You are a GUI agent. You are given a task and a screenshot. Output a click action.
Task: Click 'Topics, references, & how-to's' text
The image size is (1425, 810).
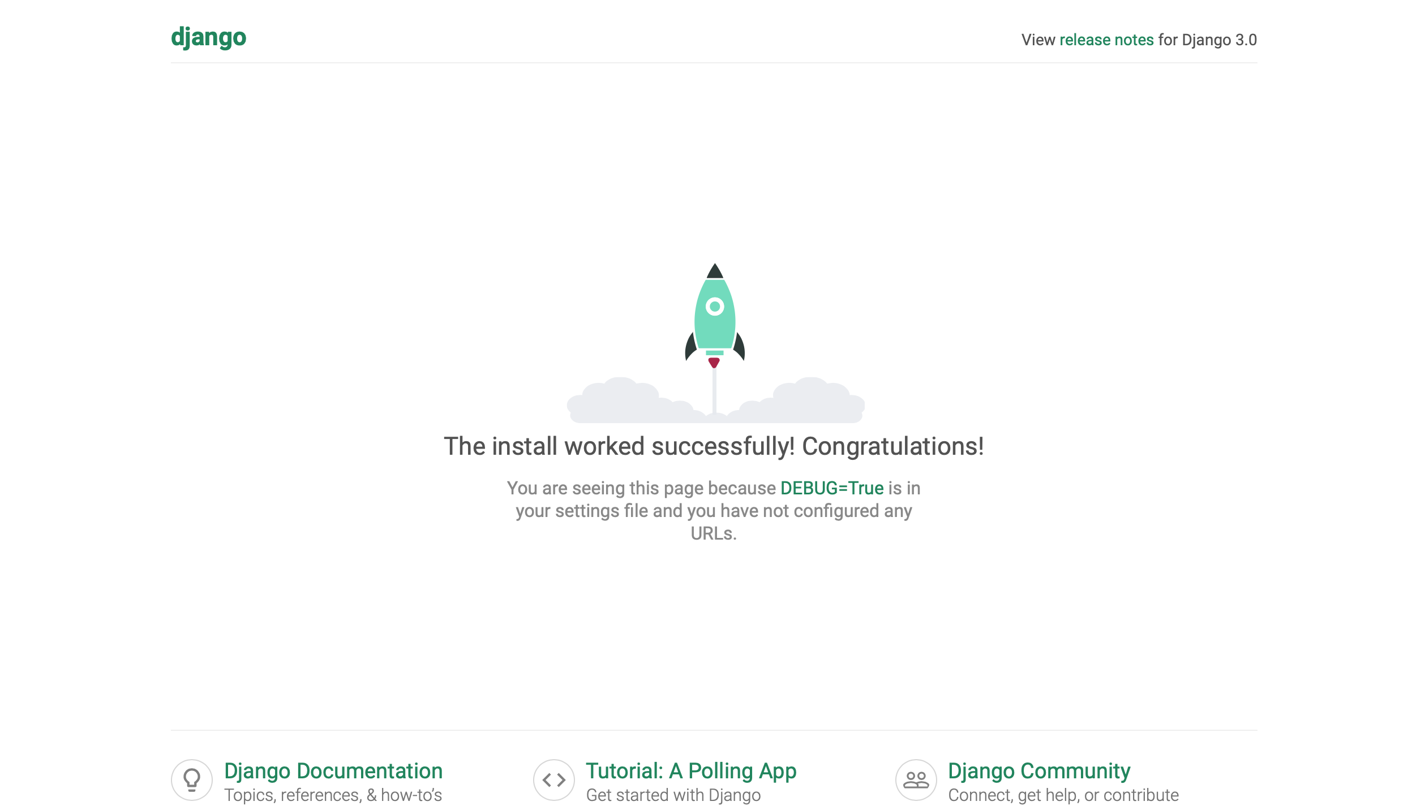(x=333, y=795)
